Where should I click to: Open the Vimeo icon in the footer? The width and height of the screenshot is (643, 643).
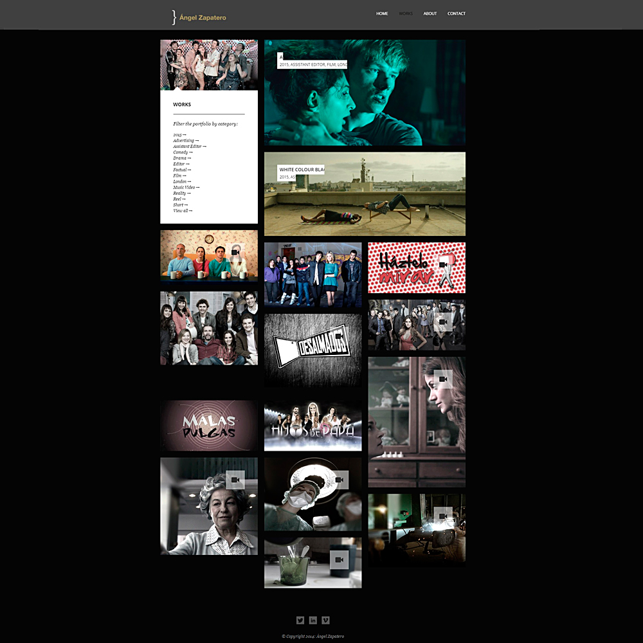coord(325,620)
